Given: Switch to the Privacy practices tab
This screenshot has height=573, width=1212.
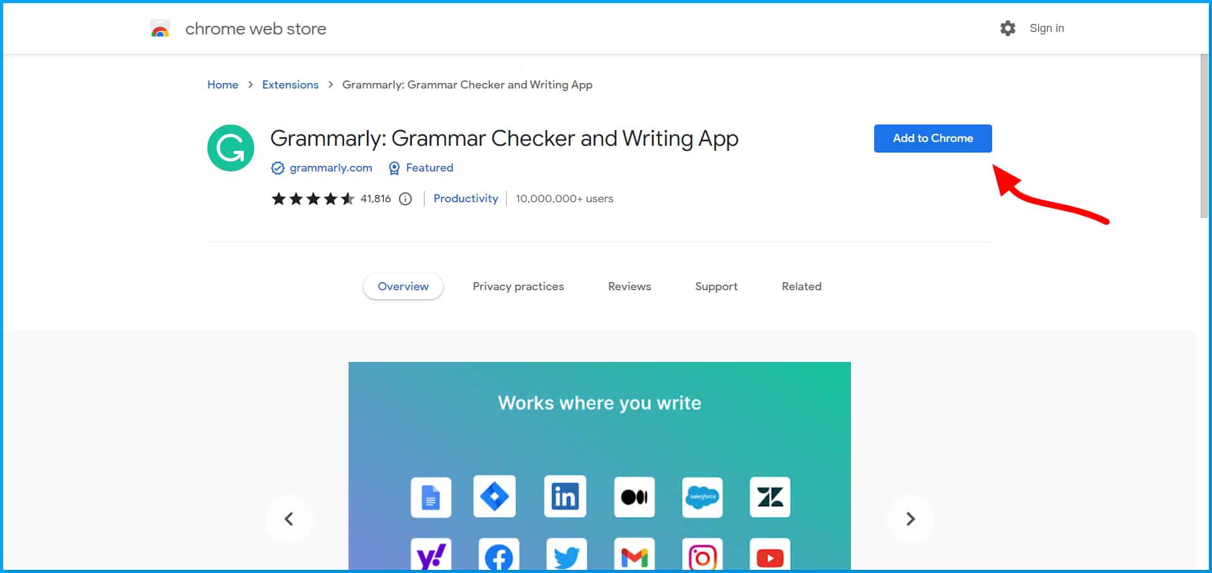Looking at the screenshot, I should click(518, 286).
